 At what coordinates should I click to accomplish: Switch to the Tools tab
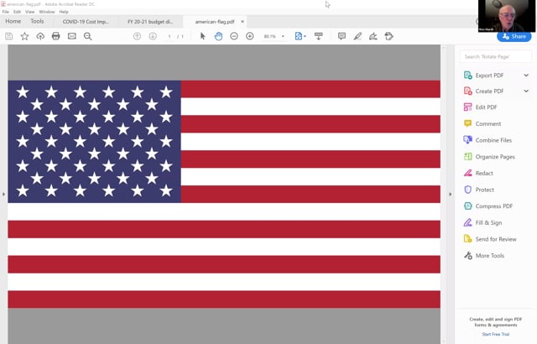pos(37,21)
